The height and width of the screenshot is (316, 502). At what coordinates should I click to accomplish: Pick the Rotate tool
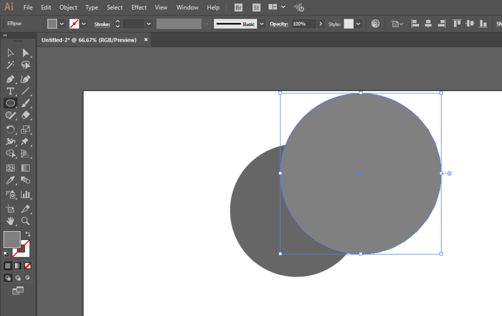10,130
